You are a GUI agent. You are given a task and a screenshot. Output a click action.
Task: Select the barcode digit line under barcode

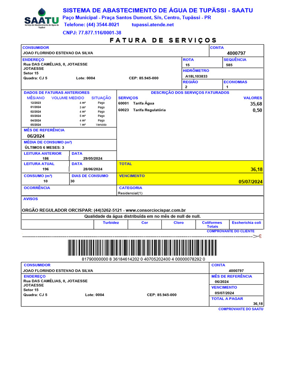pyautogui.click(x=143, y=259)
